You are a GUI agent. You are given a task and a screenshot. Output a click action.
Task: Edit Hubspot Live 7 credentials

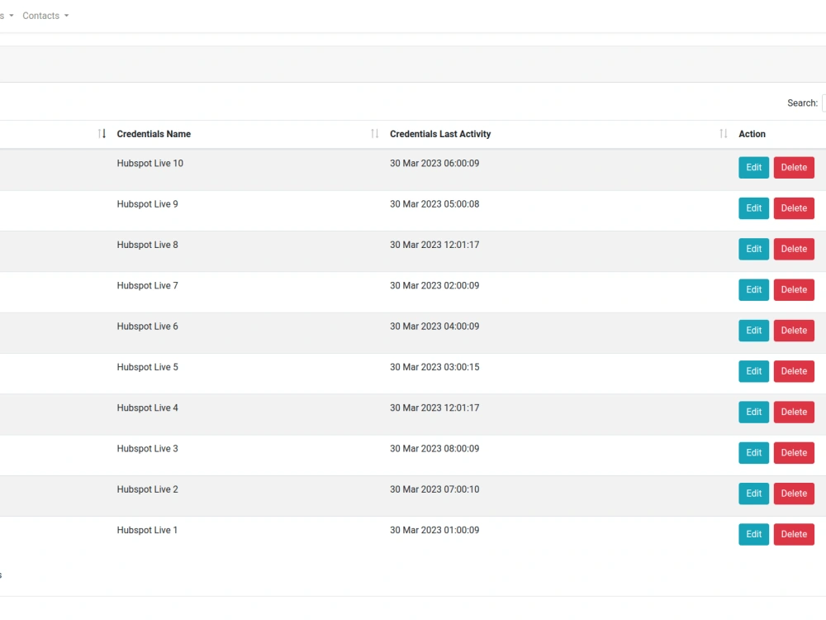click(754, 290)
